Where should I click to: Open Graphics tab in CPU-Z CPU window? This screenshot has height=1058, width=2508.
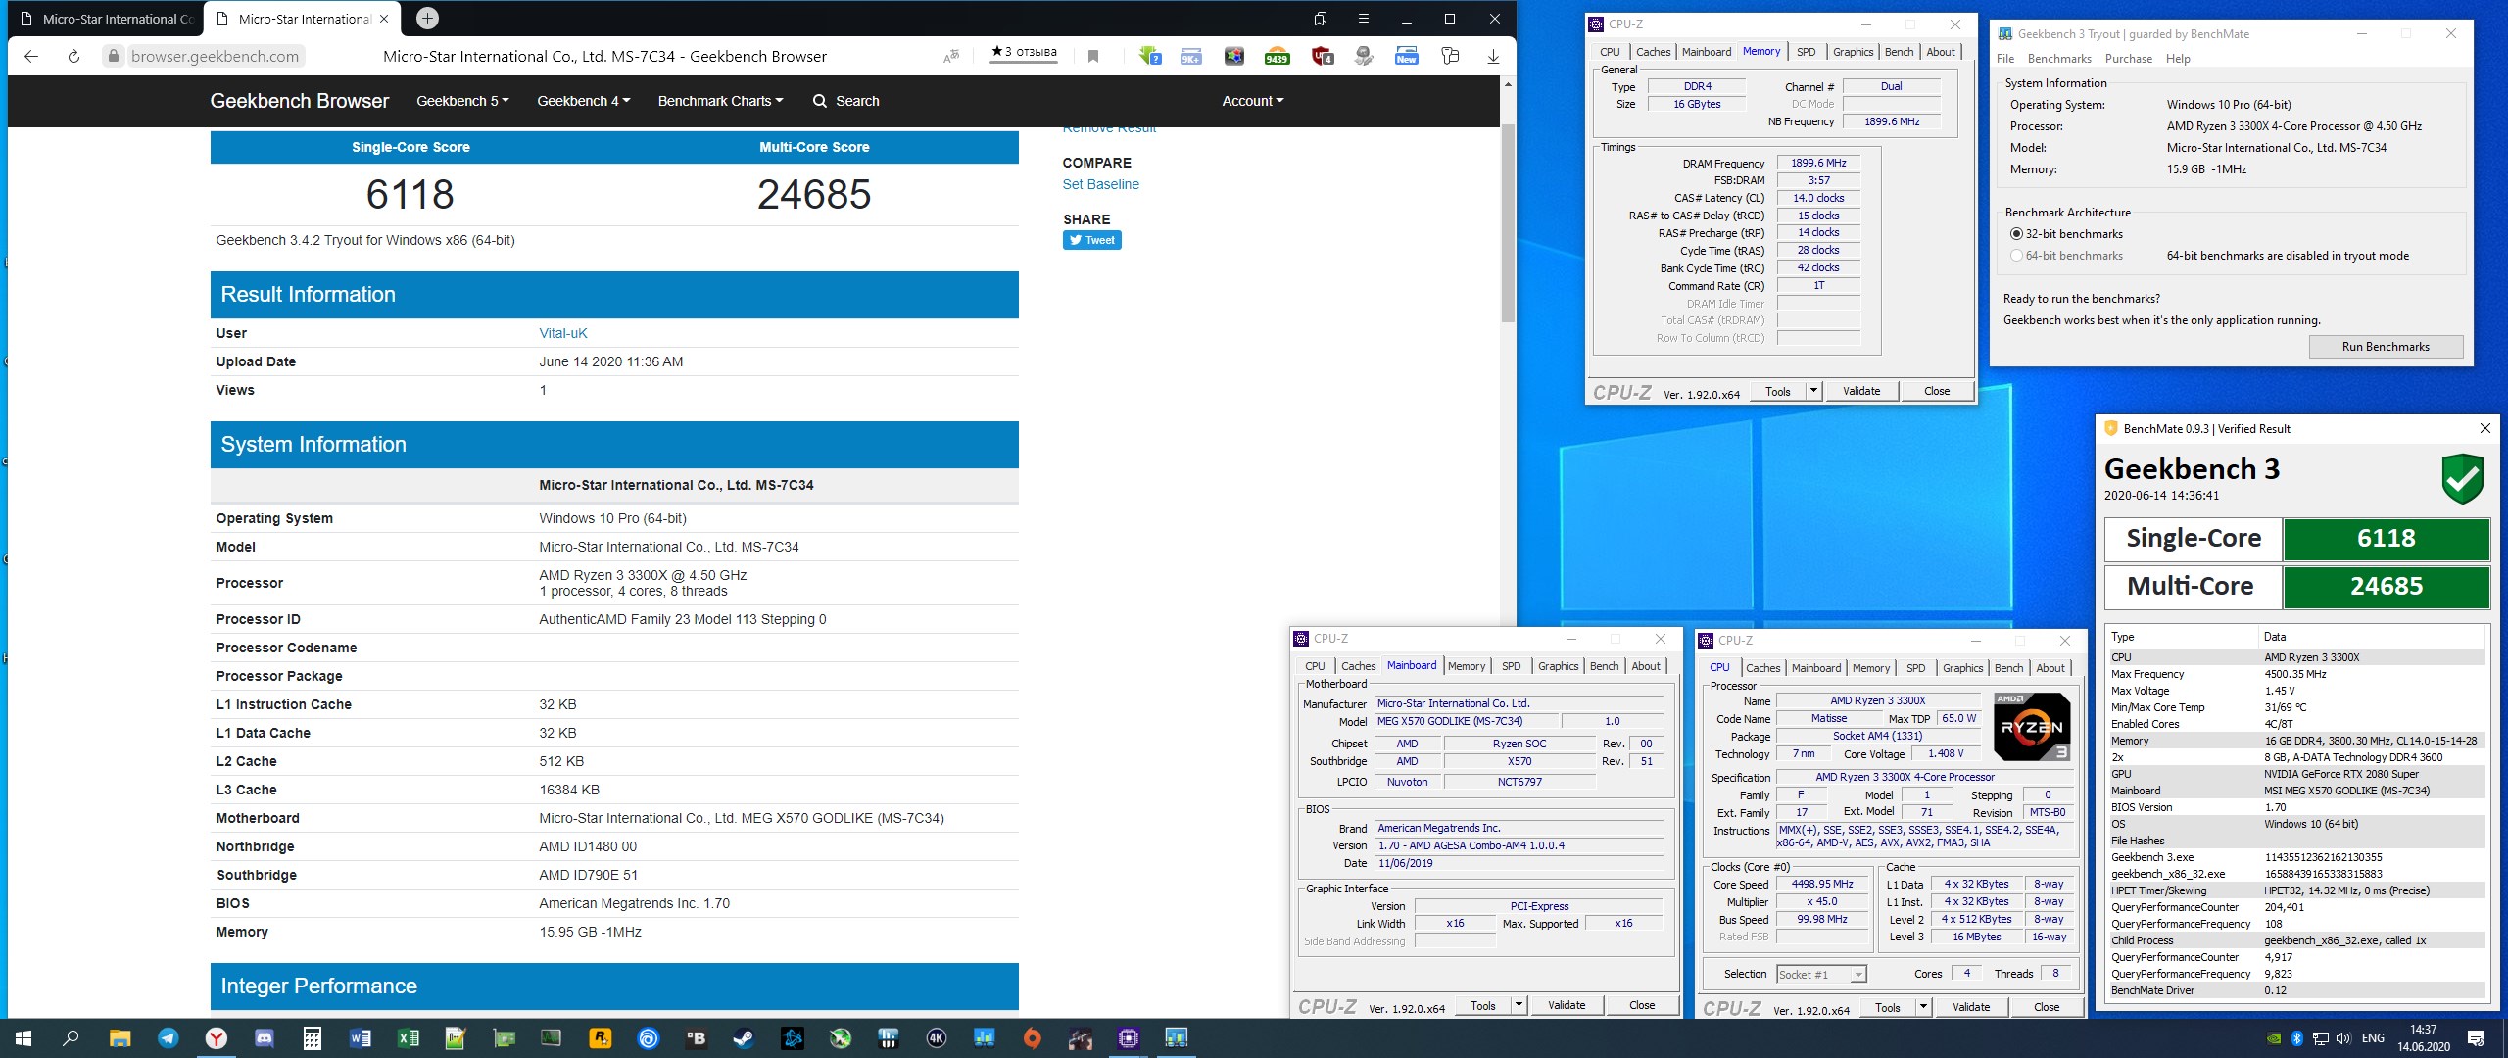tap(1963, 668)
